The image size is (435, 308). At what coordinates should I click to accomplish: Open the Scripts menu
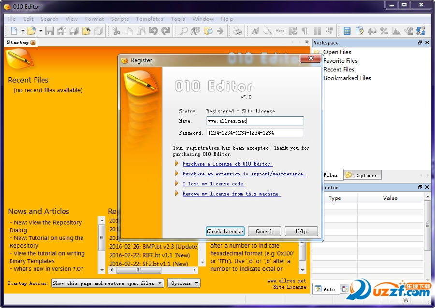pyautogui.click(x=120, y=19)
